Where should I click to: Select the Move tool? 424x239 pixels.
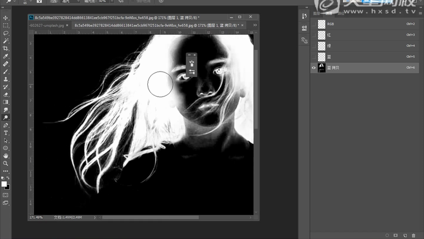[x=6, y=18]
